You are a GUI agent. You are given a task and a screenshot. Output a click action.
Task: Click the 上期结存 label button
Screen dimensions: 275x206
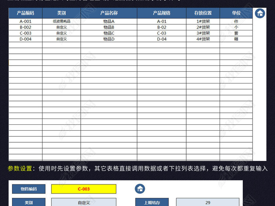click(x=152, y=202)
